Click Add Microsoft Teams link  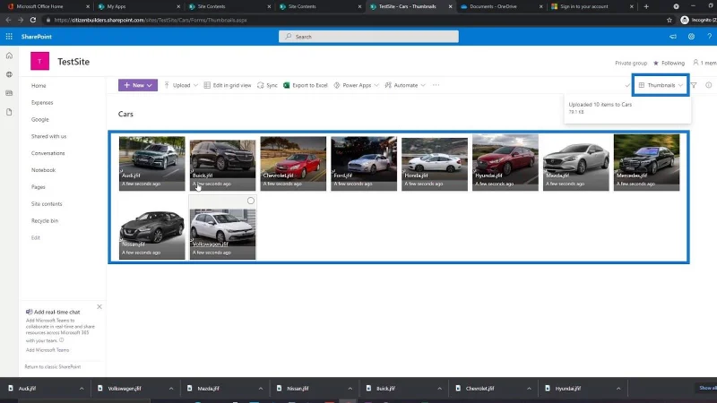48,350
